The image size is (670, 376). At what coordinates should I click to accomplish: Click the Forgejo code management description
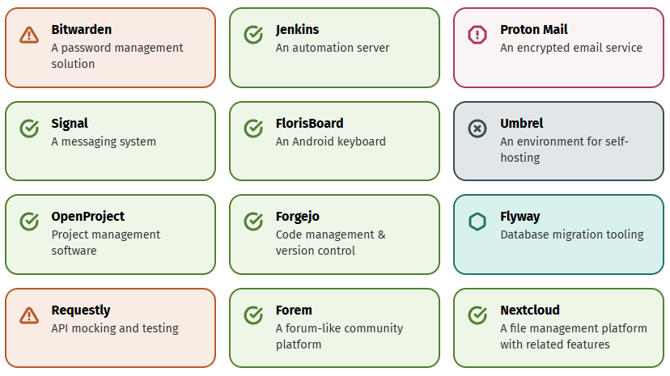(x=330, y=243)
